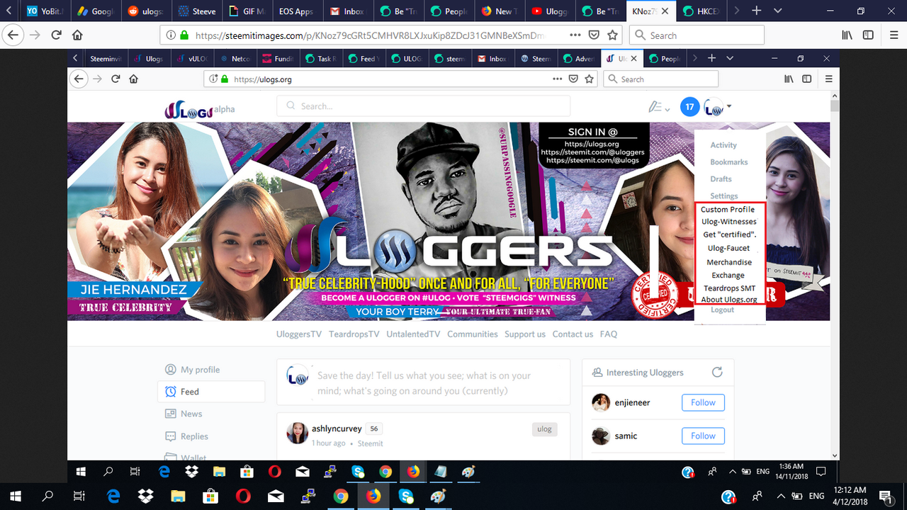Image resolution: width=907 pixels, height=510 pixels.
Task: Select Bookmarks in the profile menu
Action: [729, 162]
